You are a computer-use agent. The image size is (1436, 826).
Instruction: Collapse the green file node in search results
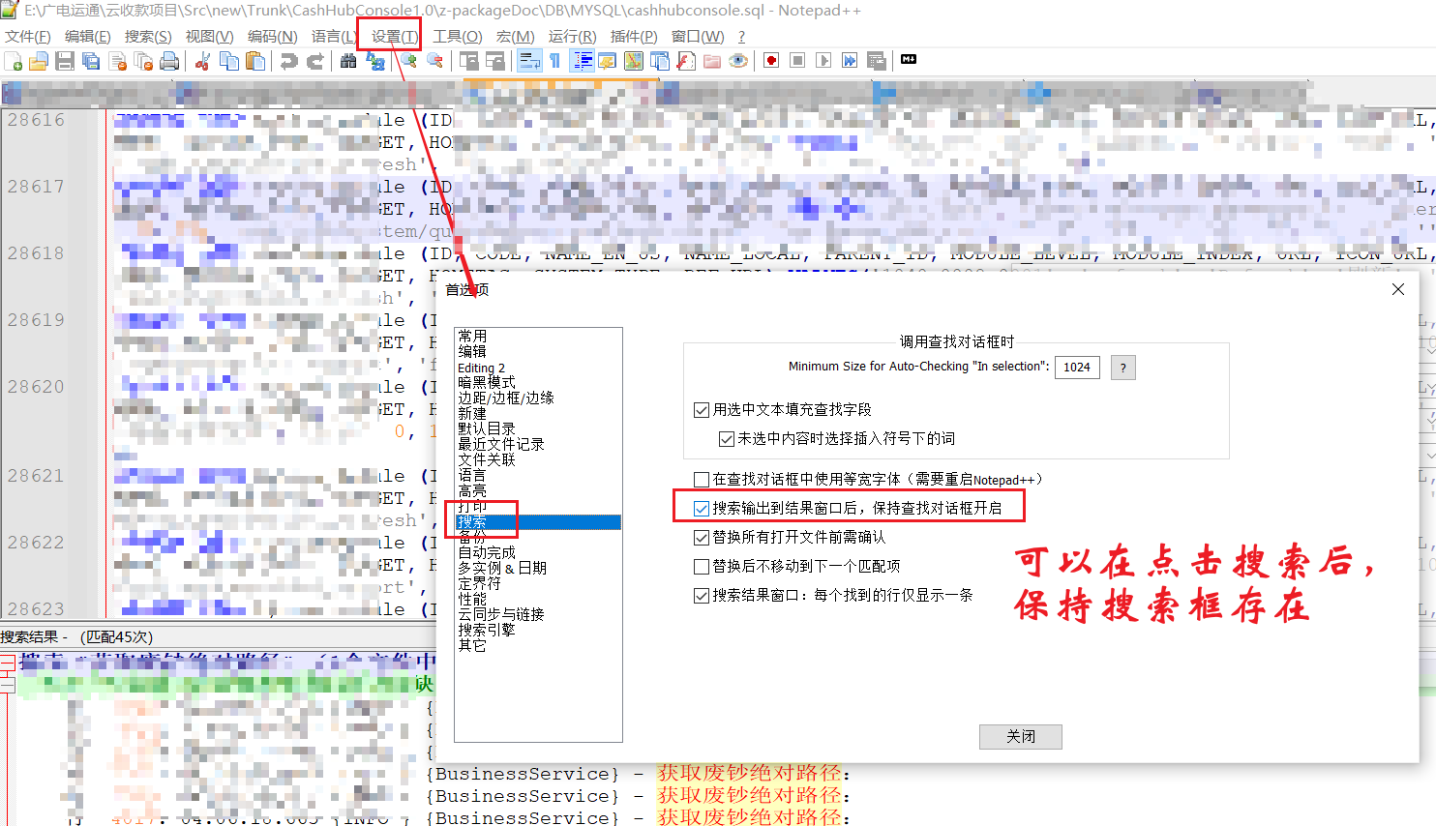(x=7, y=685)
